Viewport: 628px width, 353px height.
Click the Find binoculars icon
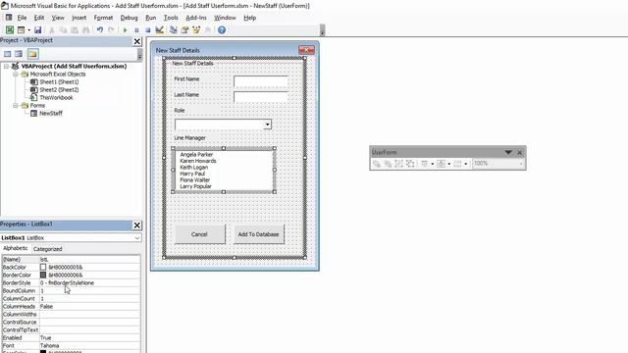[85, 30]
